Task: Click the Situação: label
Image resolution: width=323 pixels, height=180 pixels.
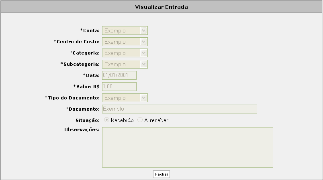Action: pyautogui.click(x=88, y=120)
